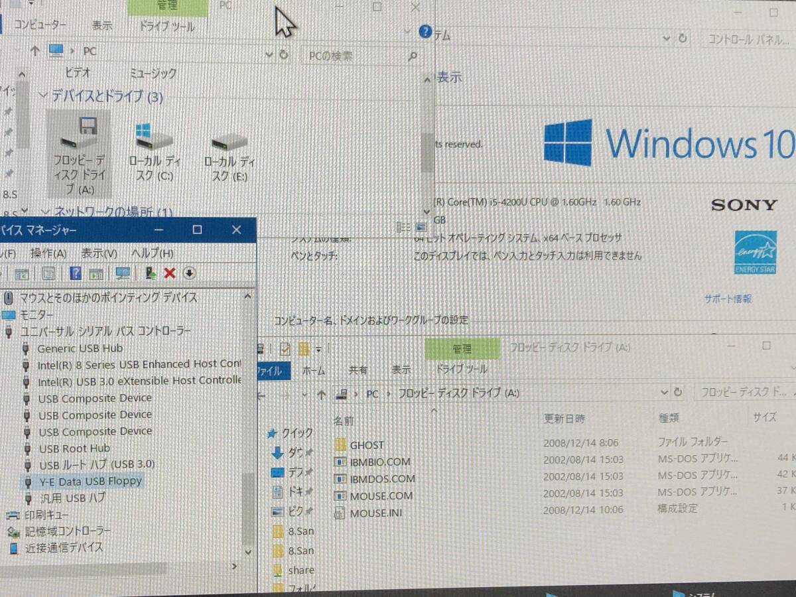Screen dimensions: 796x597
Task: Select Local Disk (C:) drive icon
Action: [155, 151]
